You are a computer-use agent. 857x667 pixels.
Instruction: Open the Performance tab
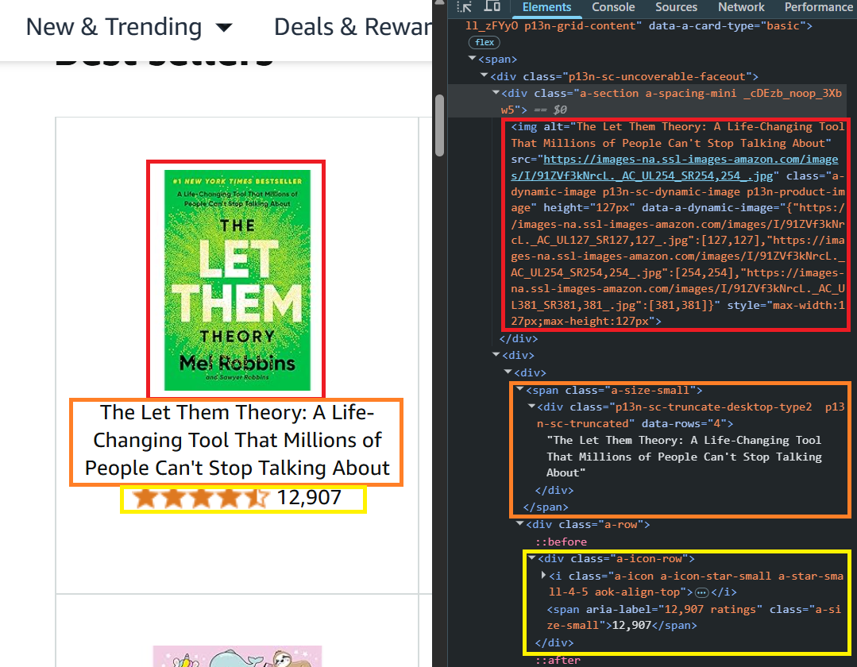[x=819, y=7]
